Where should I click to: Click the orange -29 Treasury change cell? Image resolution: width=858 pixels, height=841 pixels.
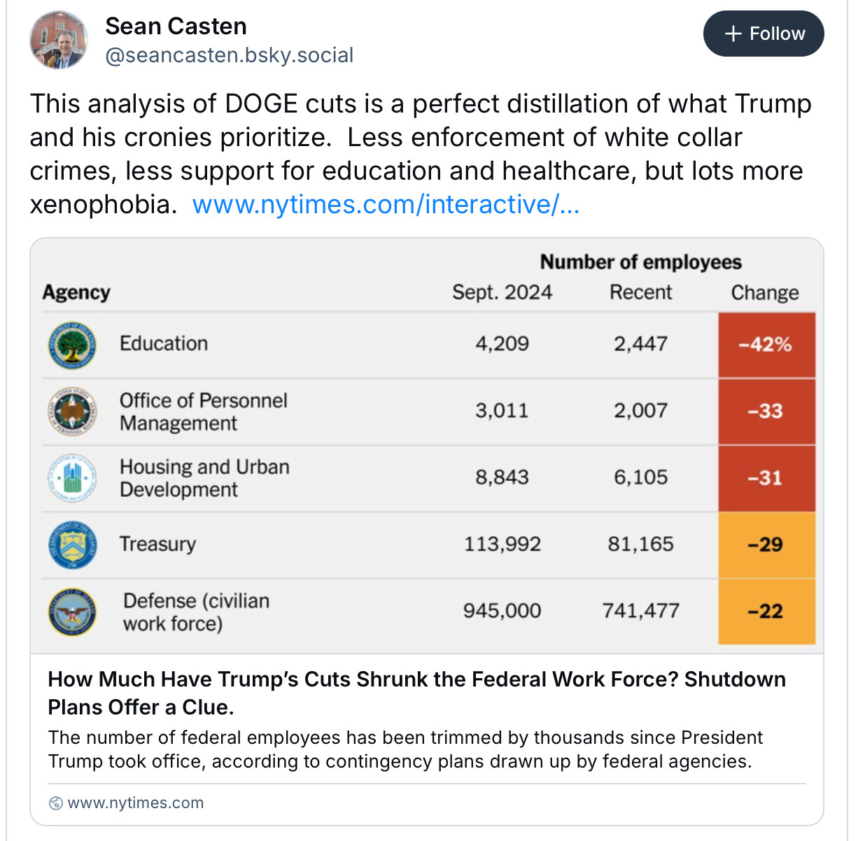tap(766, 545)
